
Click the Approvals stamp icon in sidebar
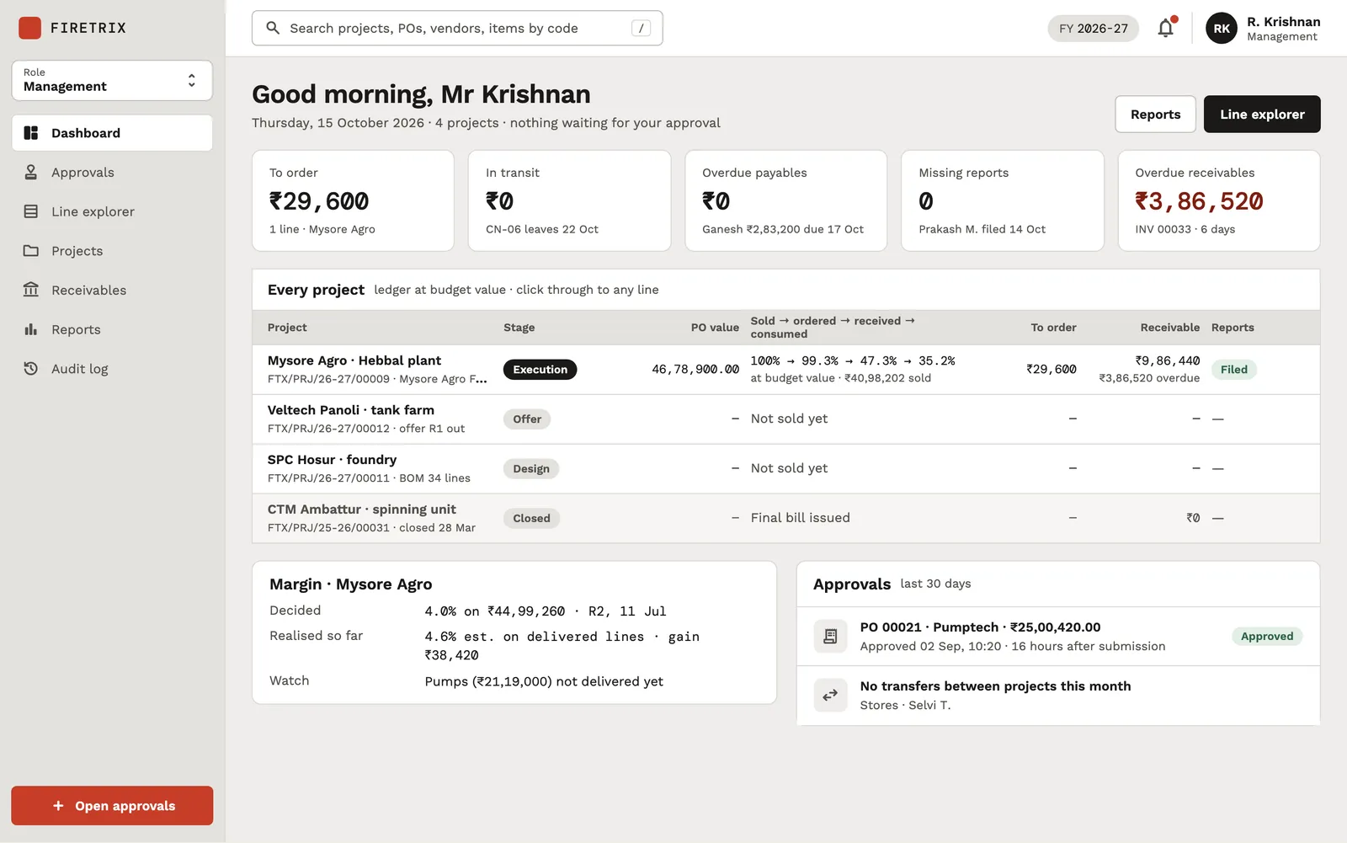point(31,172)
